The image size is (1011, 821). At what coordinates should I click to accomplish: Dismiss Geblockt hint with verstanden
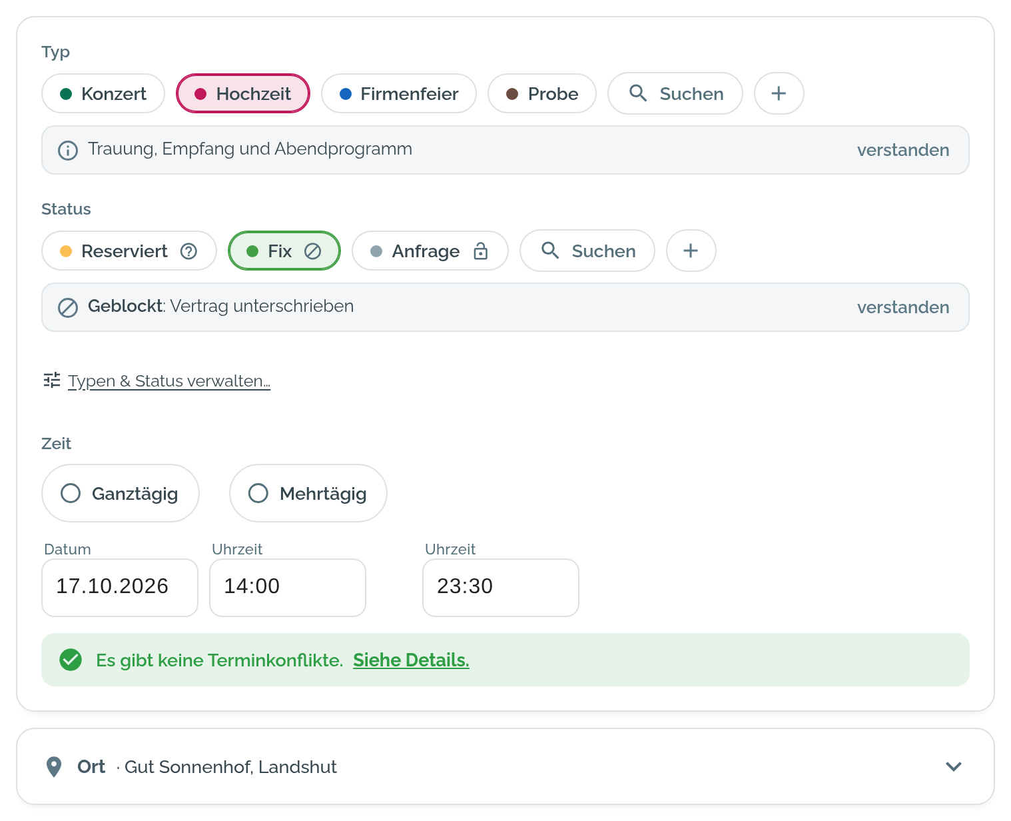(x=903, y=307)
